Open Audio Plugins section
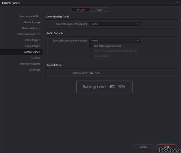Viewport: 181px width, 153px height. [33, 46]
